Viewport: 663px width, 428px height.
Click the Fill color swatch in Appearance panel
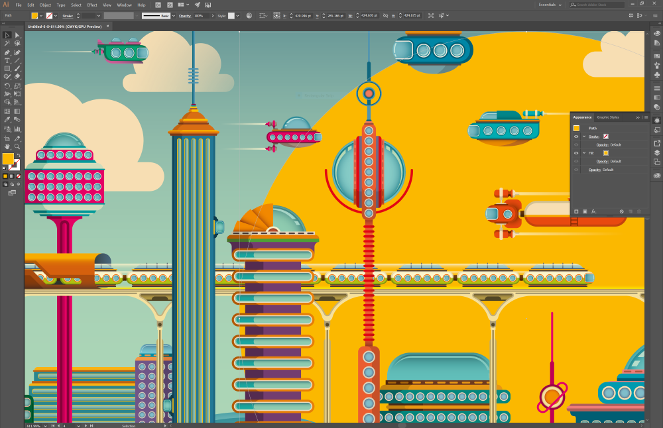click(606, 153)
